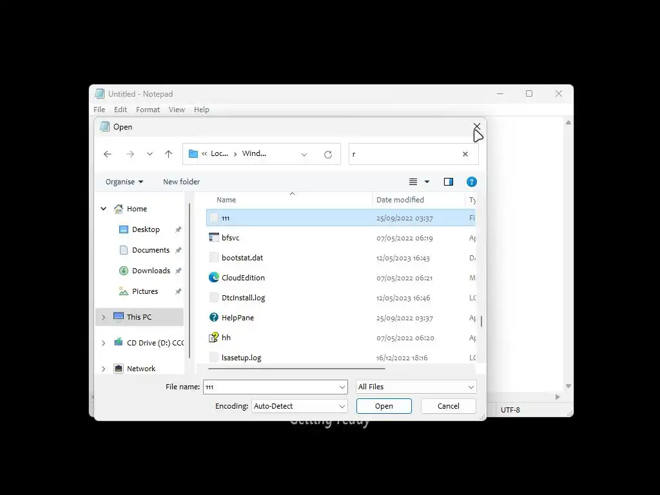Open Notepad Help menu
660x495 pixels.
coord(202,110)
